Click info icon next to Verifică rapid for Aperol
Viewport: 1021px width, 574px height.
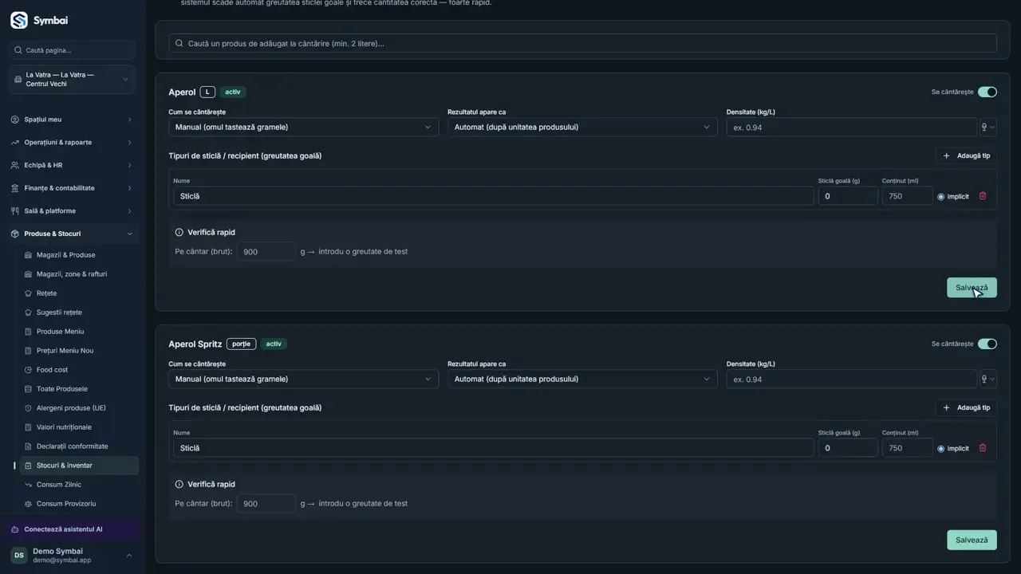179,233
